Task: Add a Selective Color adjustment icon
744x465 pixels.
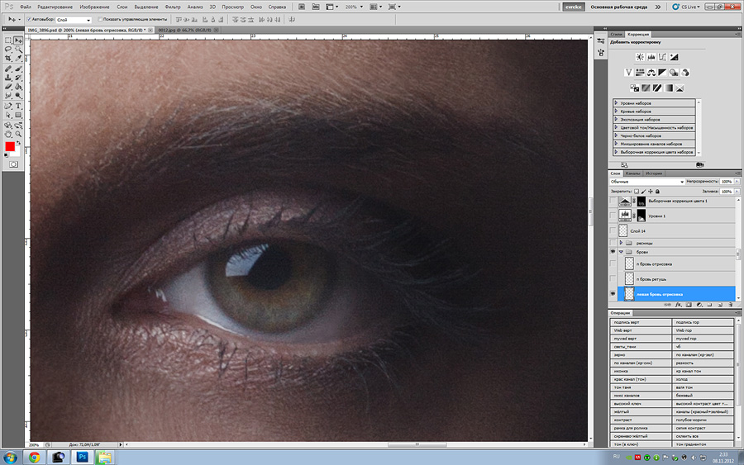Action: click(680, 88)
